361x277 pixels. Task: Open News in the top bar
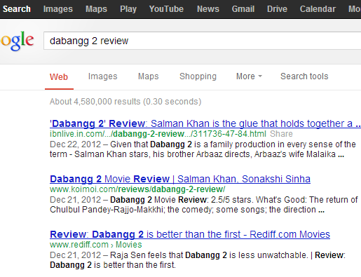(x=208, y=9)
